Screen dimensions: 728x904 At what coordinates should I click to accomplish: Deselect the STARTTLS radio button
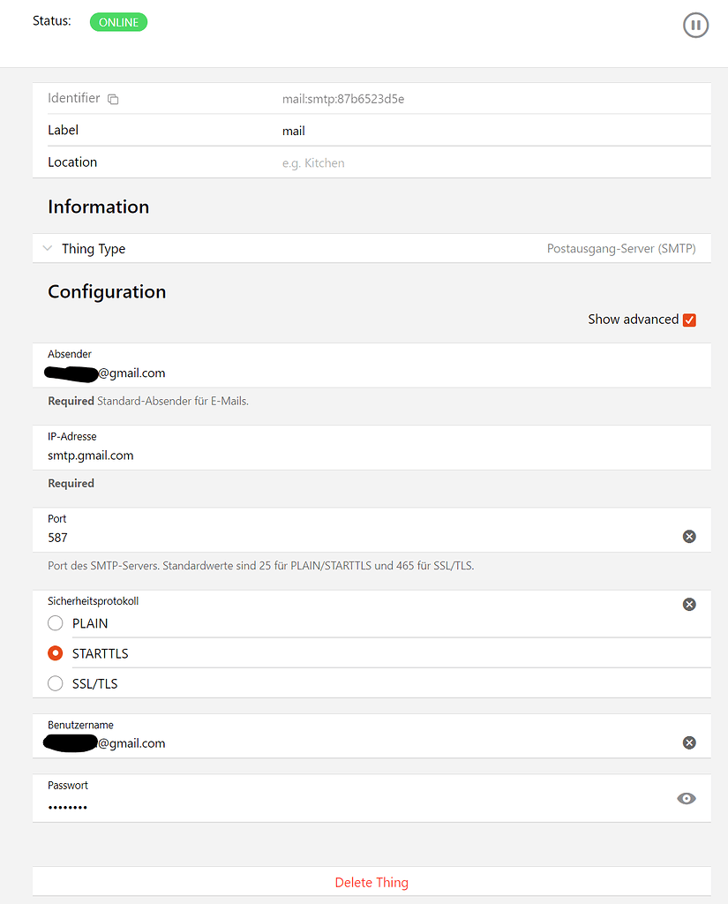point(55,653)
